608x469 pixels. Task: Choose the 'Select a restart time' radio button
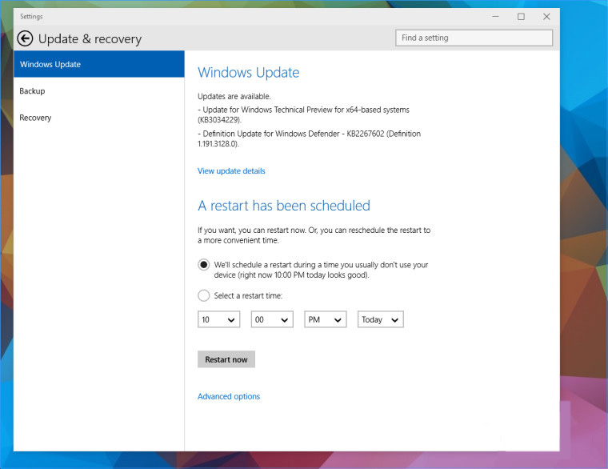(204, 295)
